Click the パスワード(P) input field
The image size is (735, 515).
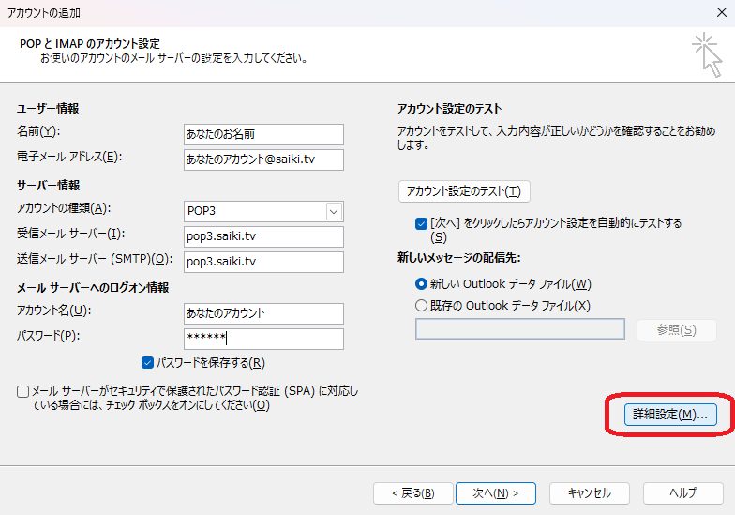(x=263, y=339)
